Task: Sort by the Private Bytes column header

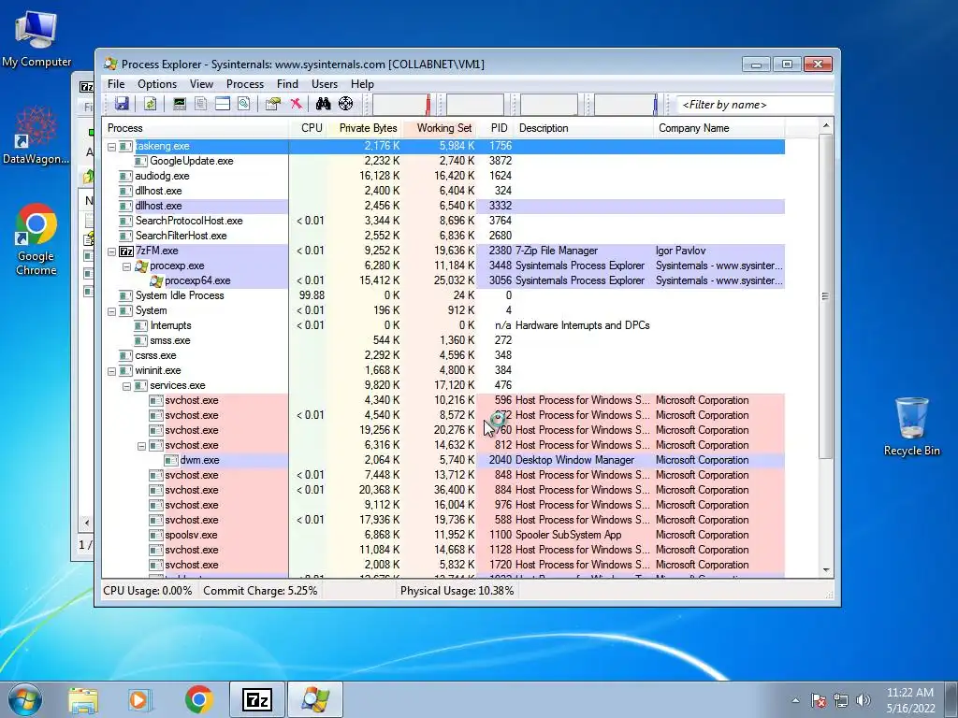Action: tap(366, 128)
